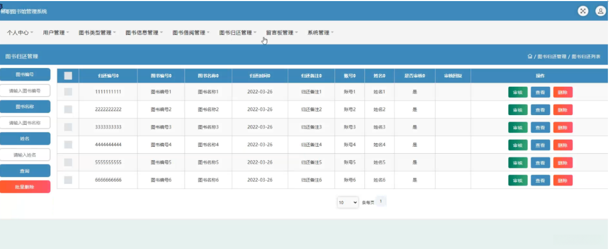Expand the 图书信息管理 menu

(144, 33)
